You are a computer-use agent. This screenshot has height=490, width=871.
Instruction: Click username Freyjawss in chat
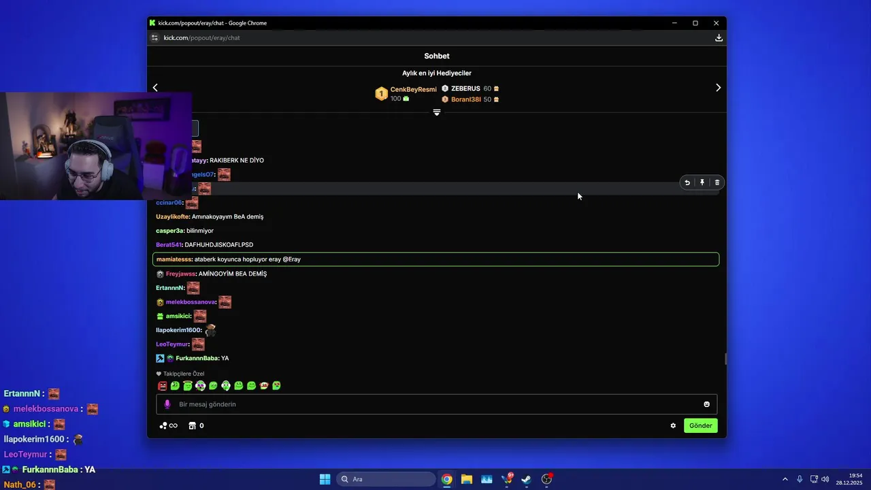tap(181, 274)
